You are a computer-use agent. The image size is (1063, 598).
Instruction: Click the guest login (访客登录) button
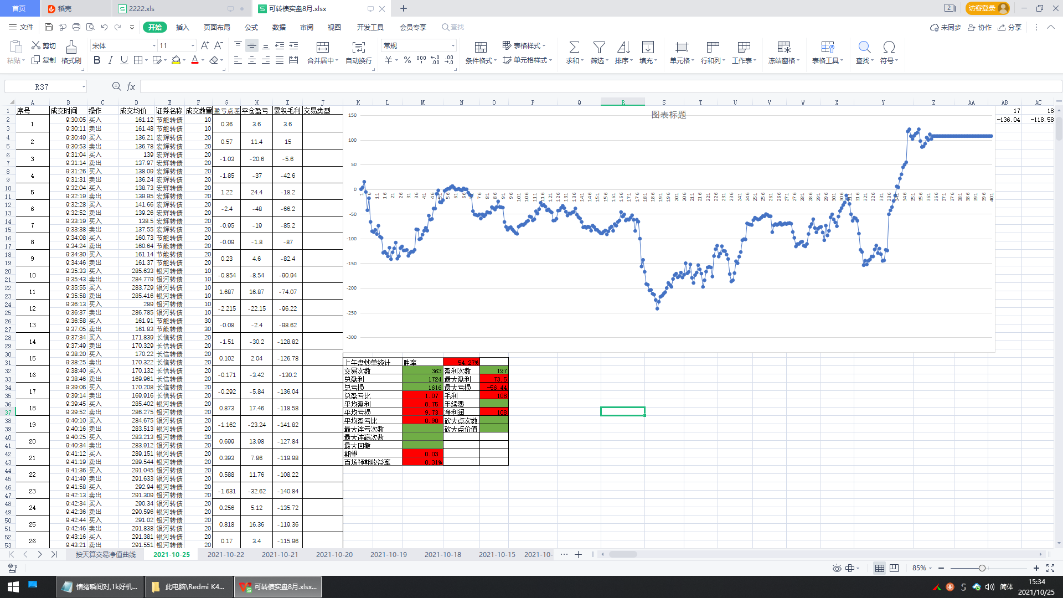click(x=987, y=8)
